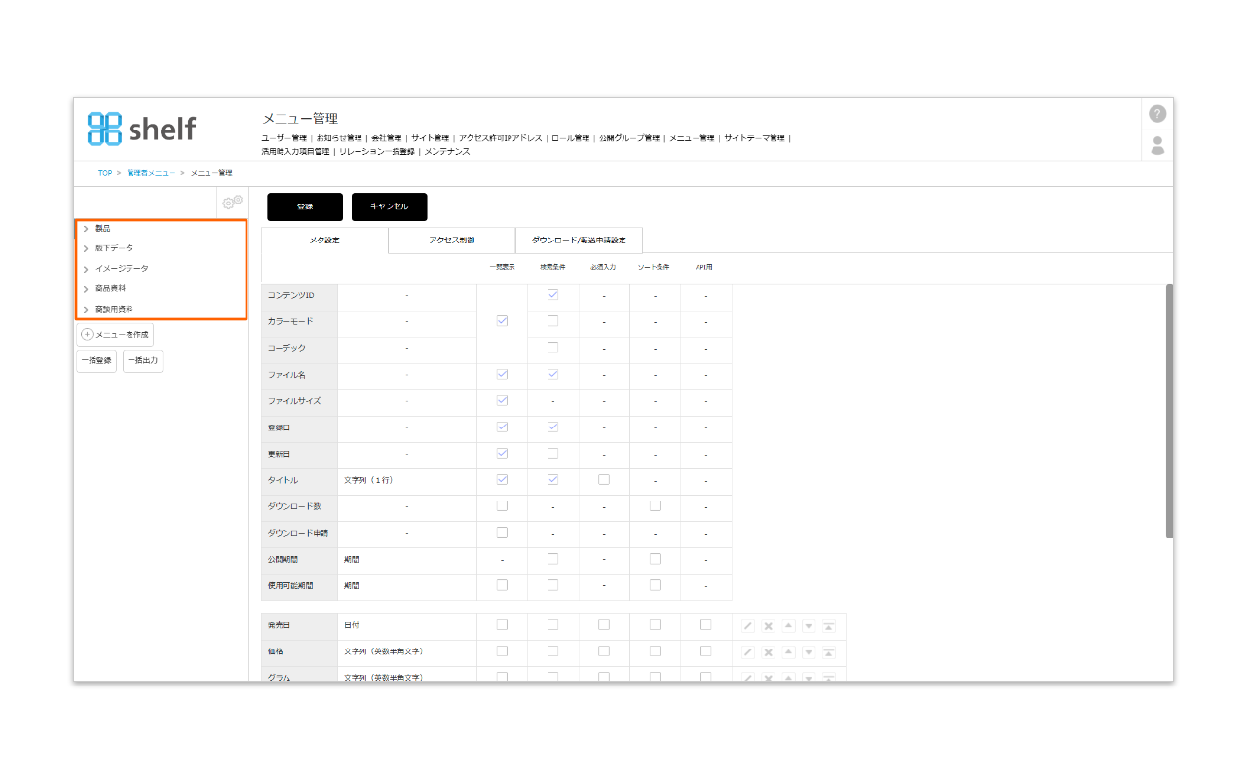This screenshot has width=1247, height=779.
Task: Click the pencil edit icon in 発売日 row
Action: (x=747, y=626)
